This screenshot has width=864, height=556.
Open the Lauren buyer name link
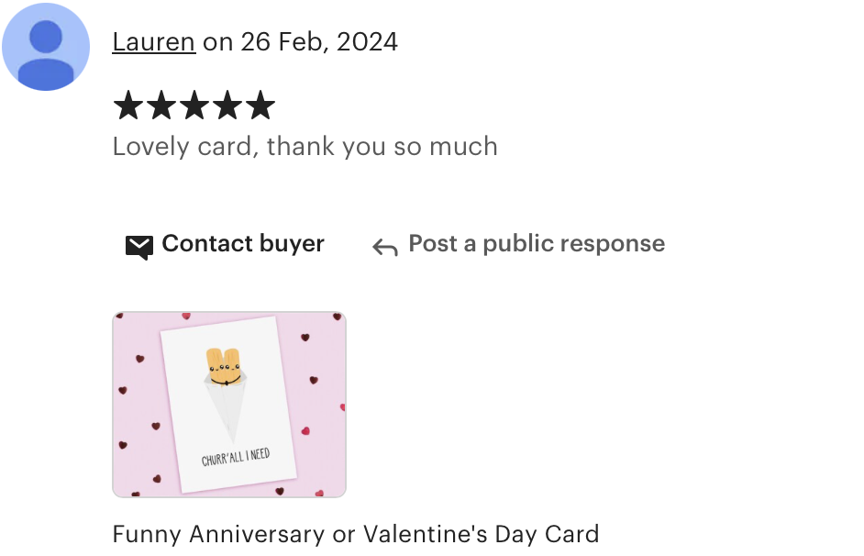pyautogui.click(x=154, y=42)
